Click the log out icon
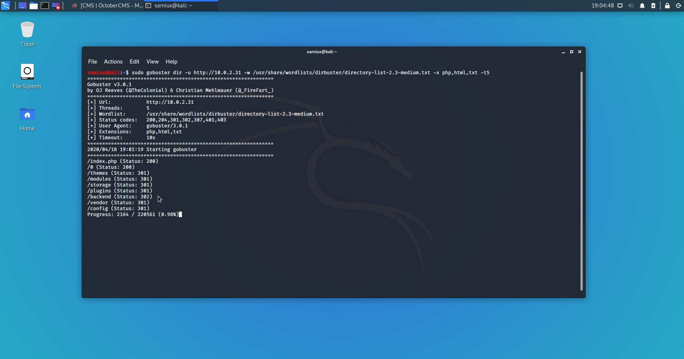The image size is (684, 359). point(678,6)
